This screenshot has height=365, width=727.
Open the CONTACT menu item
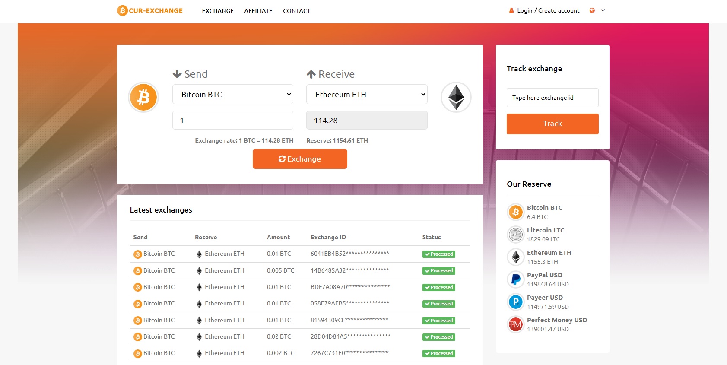(297, 11)
